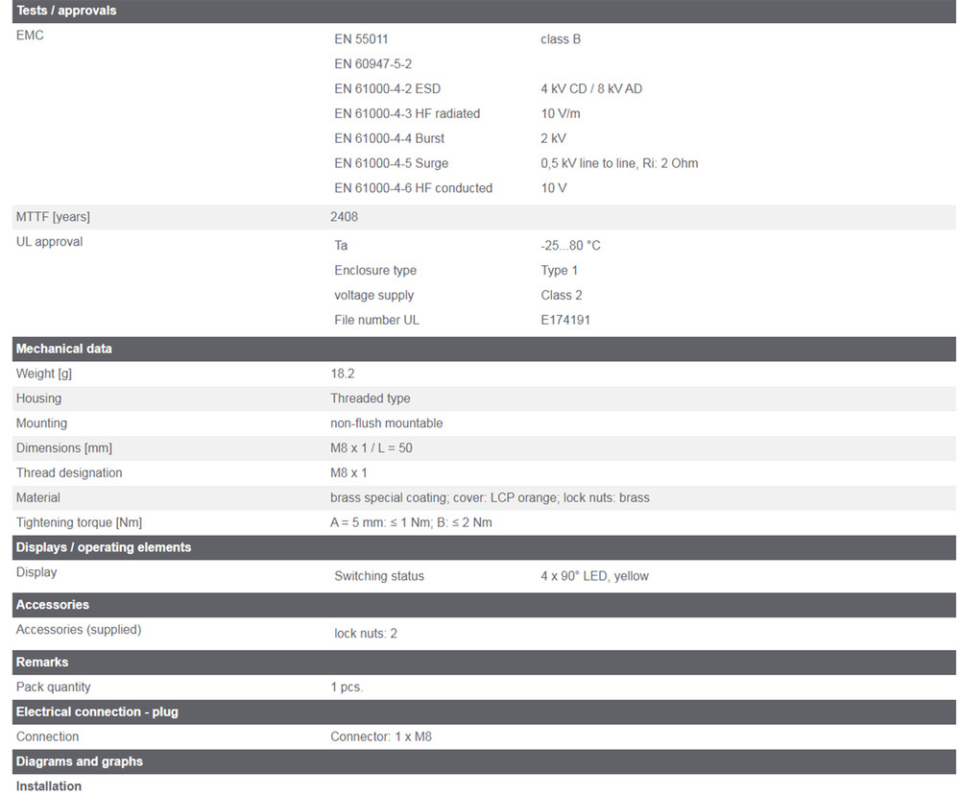Select the EN 55011 standard entry

click(x=361, y=39)
